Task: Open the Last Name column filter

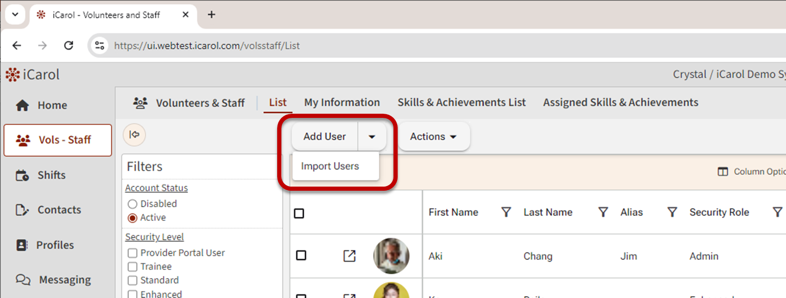Action: 603,212
